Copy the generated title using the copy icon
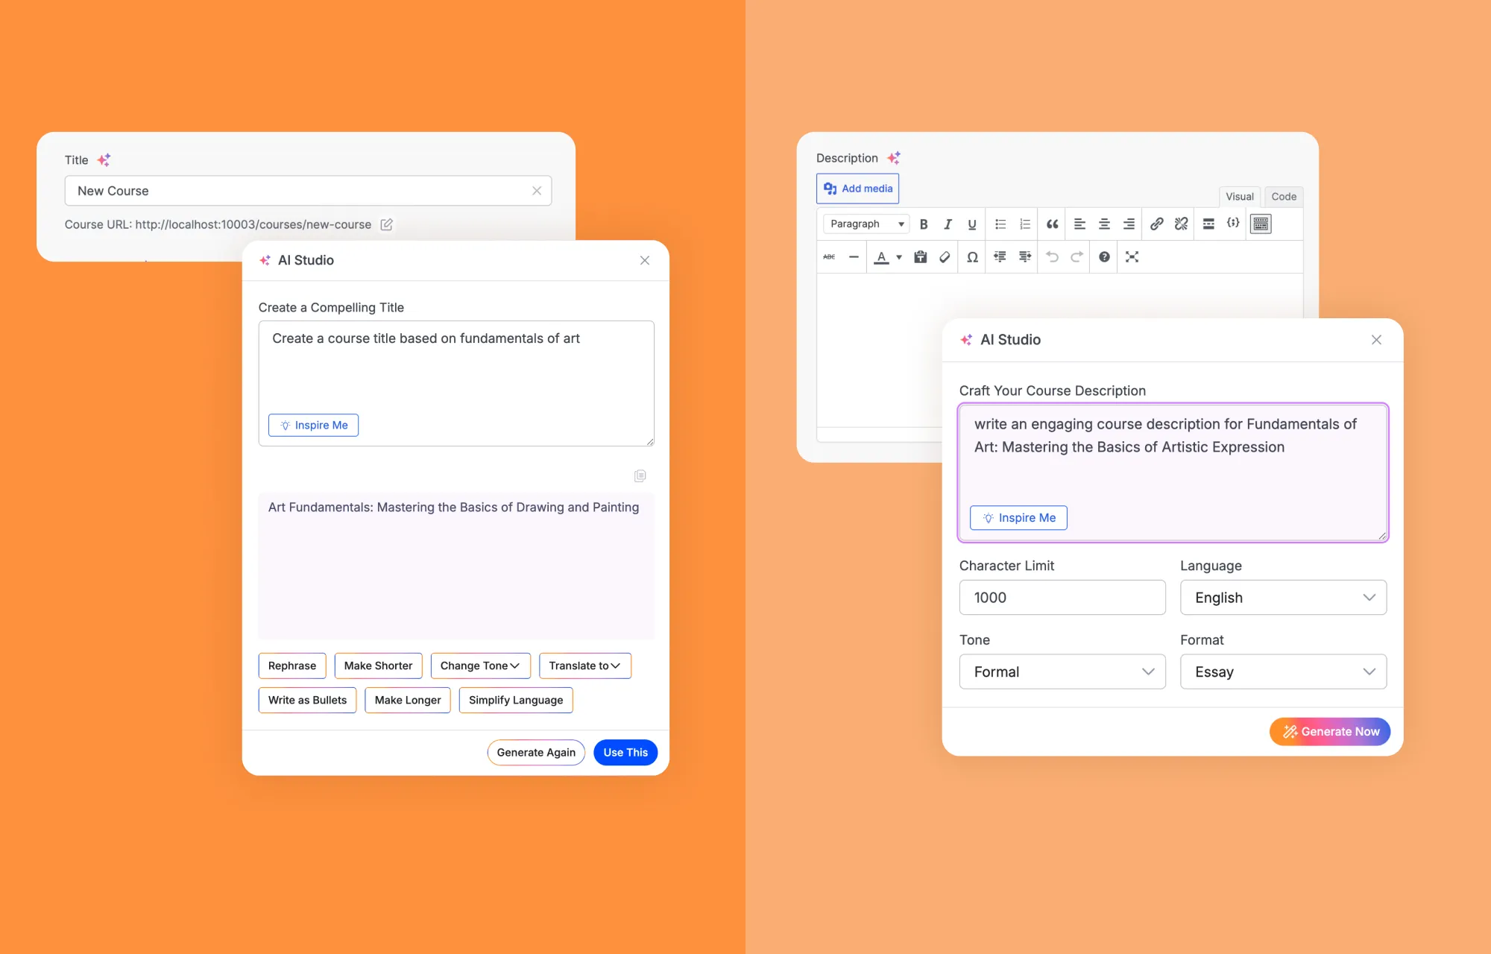Viewport: 1491px width, 954px height. pos(640,476)
